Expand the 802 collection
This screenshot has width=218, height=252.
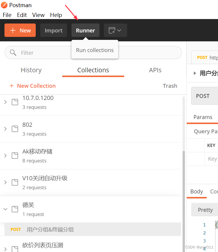(x=5, y=129)
